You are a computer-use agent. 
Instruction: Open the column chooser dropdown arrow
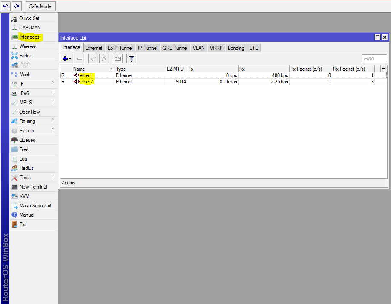384,69
